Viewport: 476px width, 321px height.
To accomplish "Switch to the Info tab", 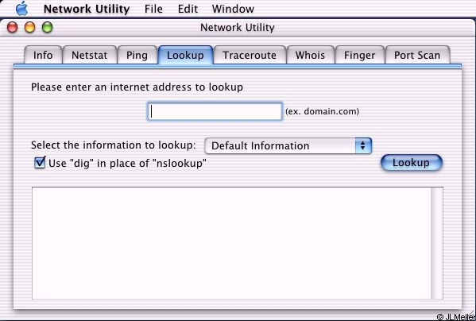I will click(x=43, y=55).
